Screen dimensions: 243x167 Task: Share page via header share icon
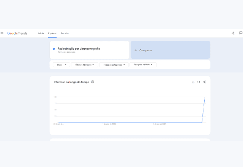(x=233, y=33)
